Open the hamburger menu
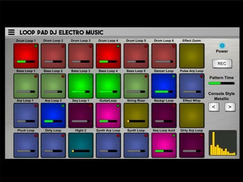 click(x=11, y=32)
